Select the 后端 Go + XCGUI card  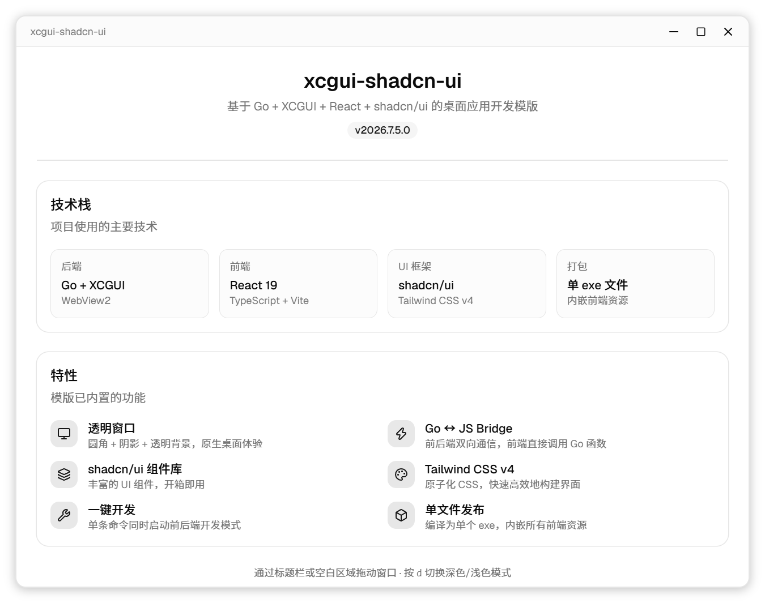130,284
